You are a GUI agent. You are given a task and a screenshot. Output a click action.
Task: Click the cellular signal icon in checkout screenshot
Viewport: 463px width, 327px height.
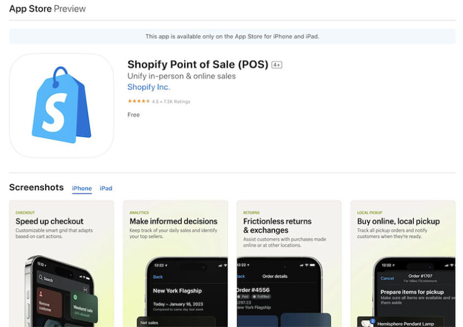82,276
